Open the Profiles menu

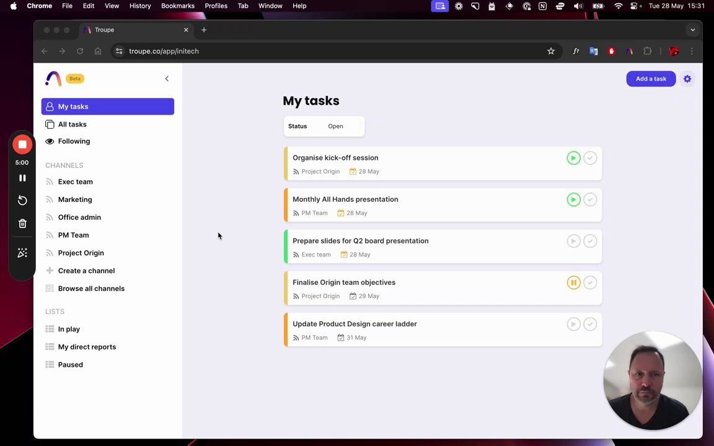[x=216, y=6]
